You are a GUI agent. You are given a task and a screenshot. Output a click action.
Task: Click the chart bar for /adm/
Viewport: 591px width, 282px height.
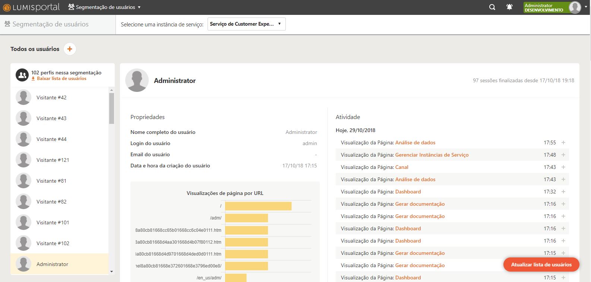(x=246, y=218)
